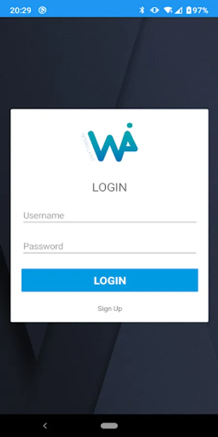Go back with the navigation arrow
This screenshot has width=218, height=437.
[x=45, y=425]
